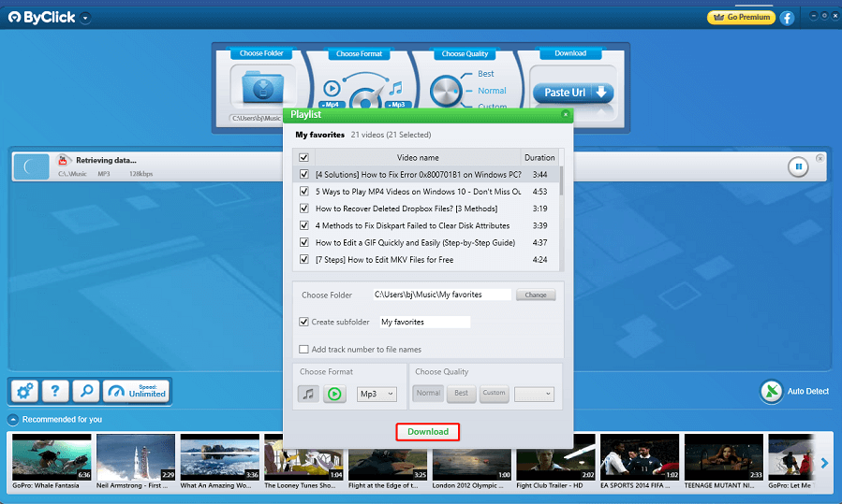
Task: Open the What An Amazing Wo... thumbnail
Action: tap(219, 457)
